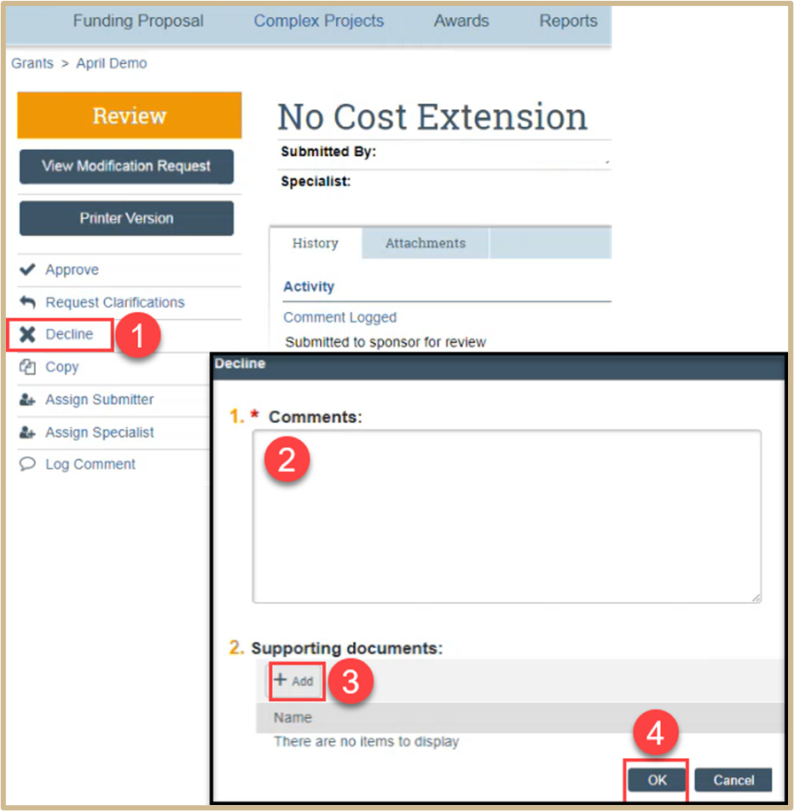Switch to the Attachments tab
The width and height of the screenshot is (794, 811).
tap(426, 243)
